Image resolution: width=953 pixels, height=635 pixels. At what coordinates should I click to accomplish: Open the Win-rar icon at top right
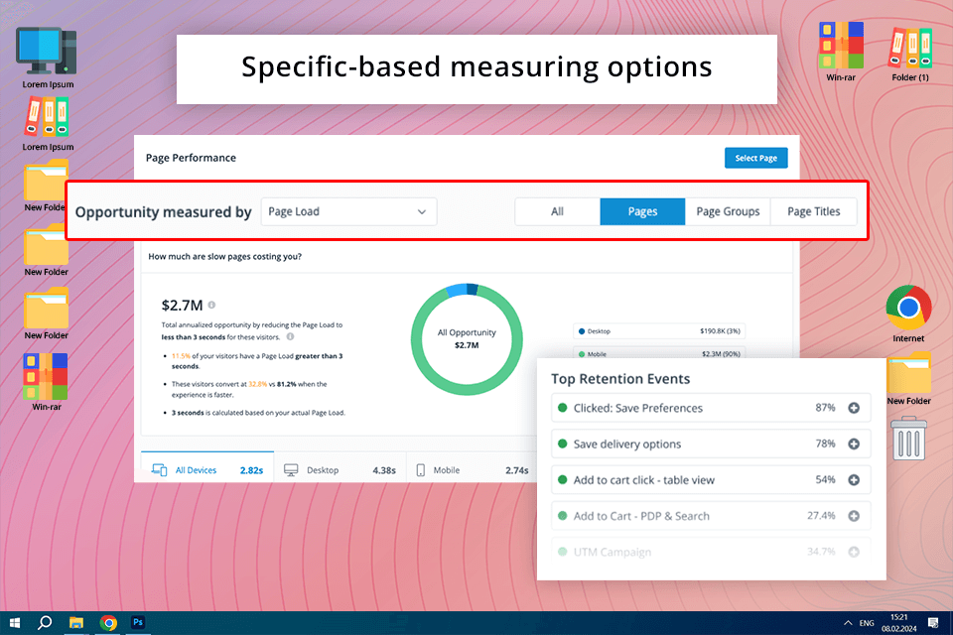click(840, 46)
